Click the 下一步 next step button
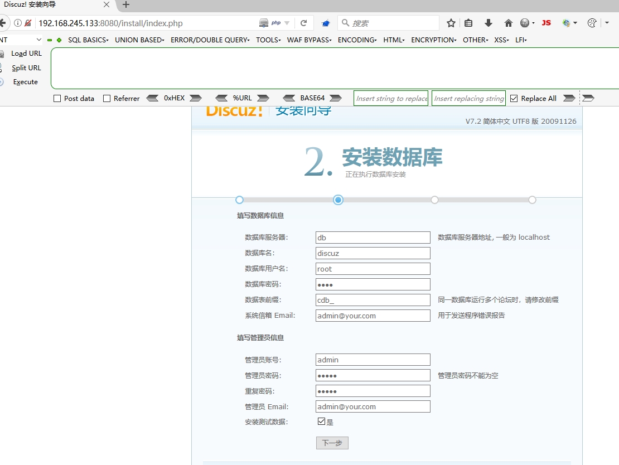 332,443
